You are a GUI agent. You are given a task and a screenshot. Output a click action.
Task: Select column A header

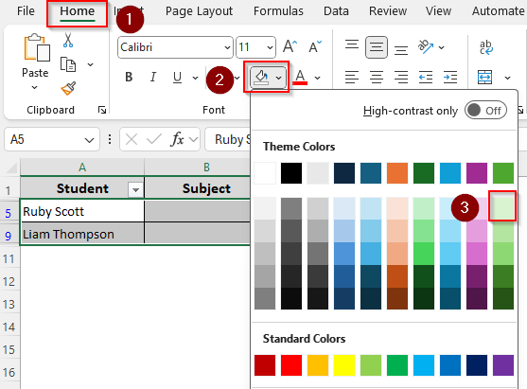tap(82, 167)
